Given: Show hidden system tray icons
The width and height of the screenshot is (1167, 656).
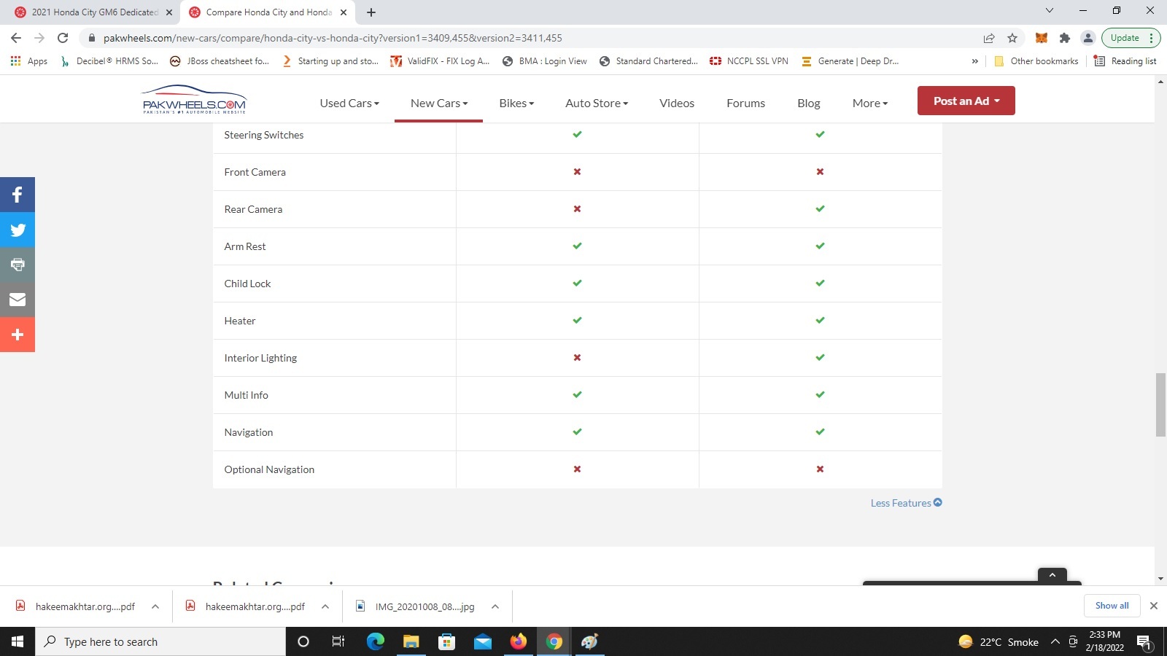Looking at the screenshot, I should [x=1055, y=641].
